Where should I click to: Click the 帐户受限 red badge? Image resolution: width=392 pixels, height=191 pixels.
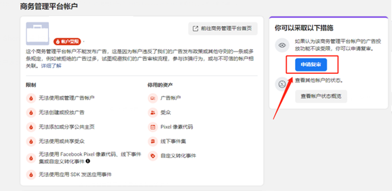[67, 41]
